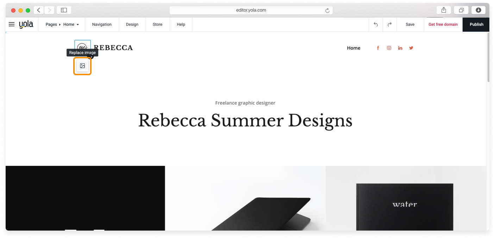This screenshot has height=239, width=495.
Task: Toggle the tab overview in Safari
Action: pos(461,10)
